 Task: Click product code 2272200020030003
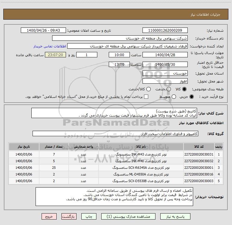(199, 181)
